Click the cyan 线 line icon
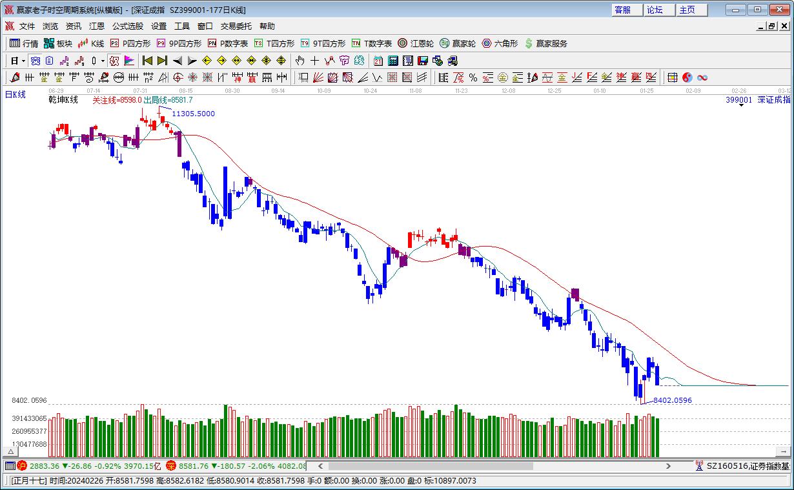Image resolution: width=794 pixels, height=490 pixels. 359,61
